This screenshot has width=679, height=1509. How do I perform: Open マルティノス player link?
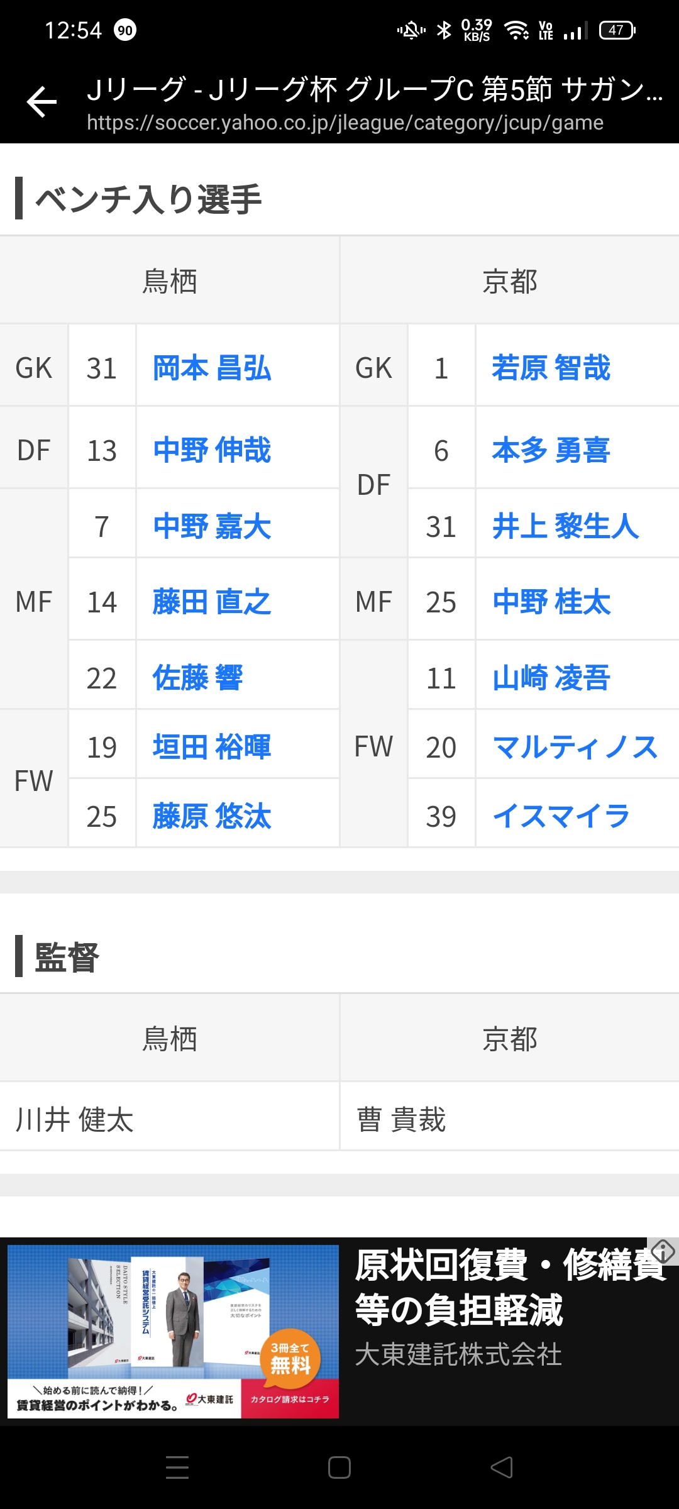[575, 748]
